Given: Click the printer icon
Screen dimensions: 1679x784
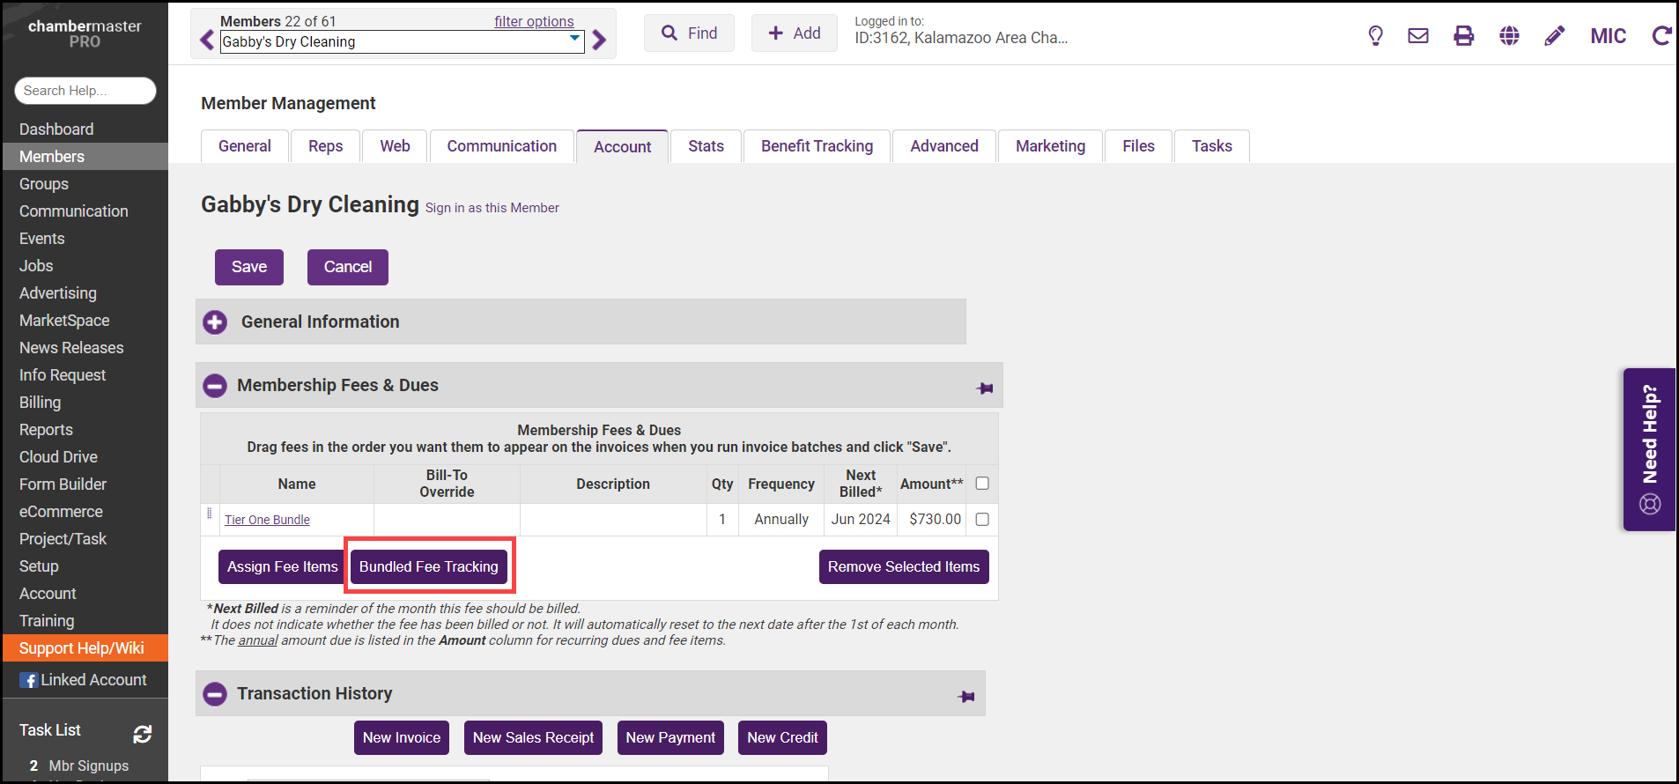Looking at the screenshot, I should tap(1463, 36).
